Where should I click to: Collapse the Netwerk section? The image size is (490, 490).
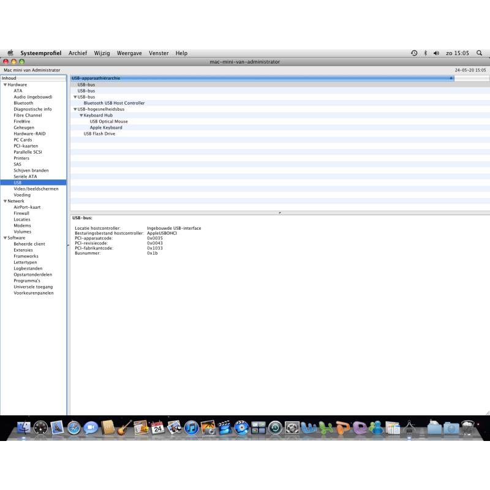pyautogui.click(x=5, y=201)
